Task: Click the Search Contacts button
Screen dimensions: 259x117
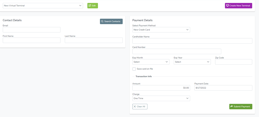Action: 111,21
